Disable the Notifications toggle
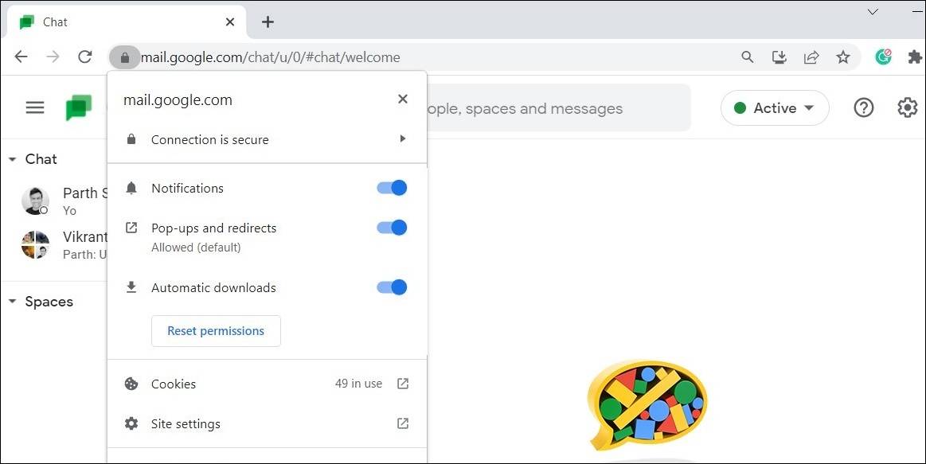The width and height of the screenshot is (926, 464). [x=392, y=188]
